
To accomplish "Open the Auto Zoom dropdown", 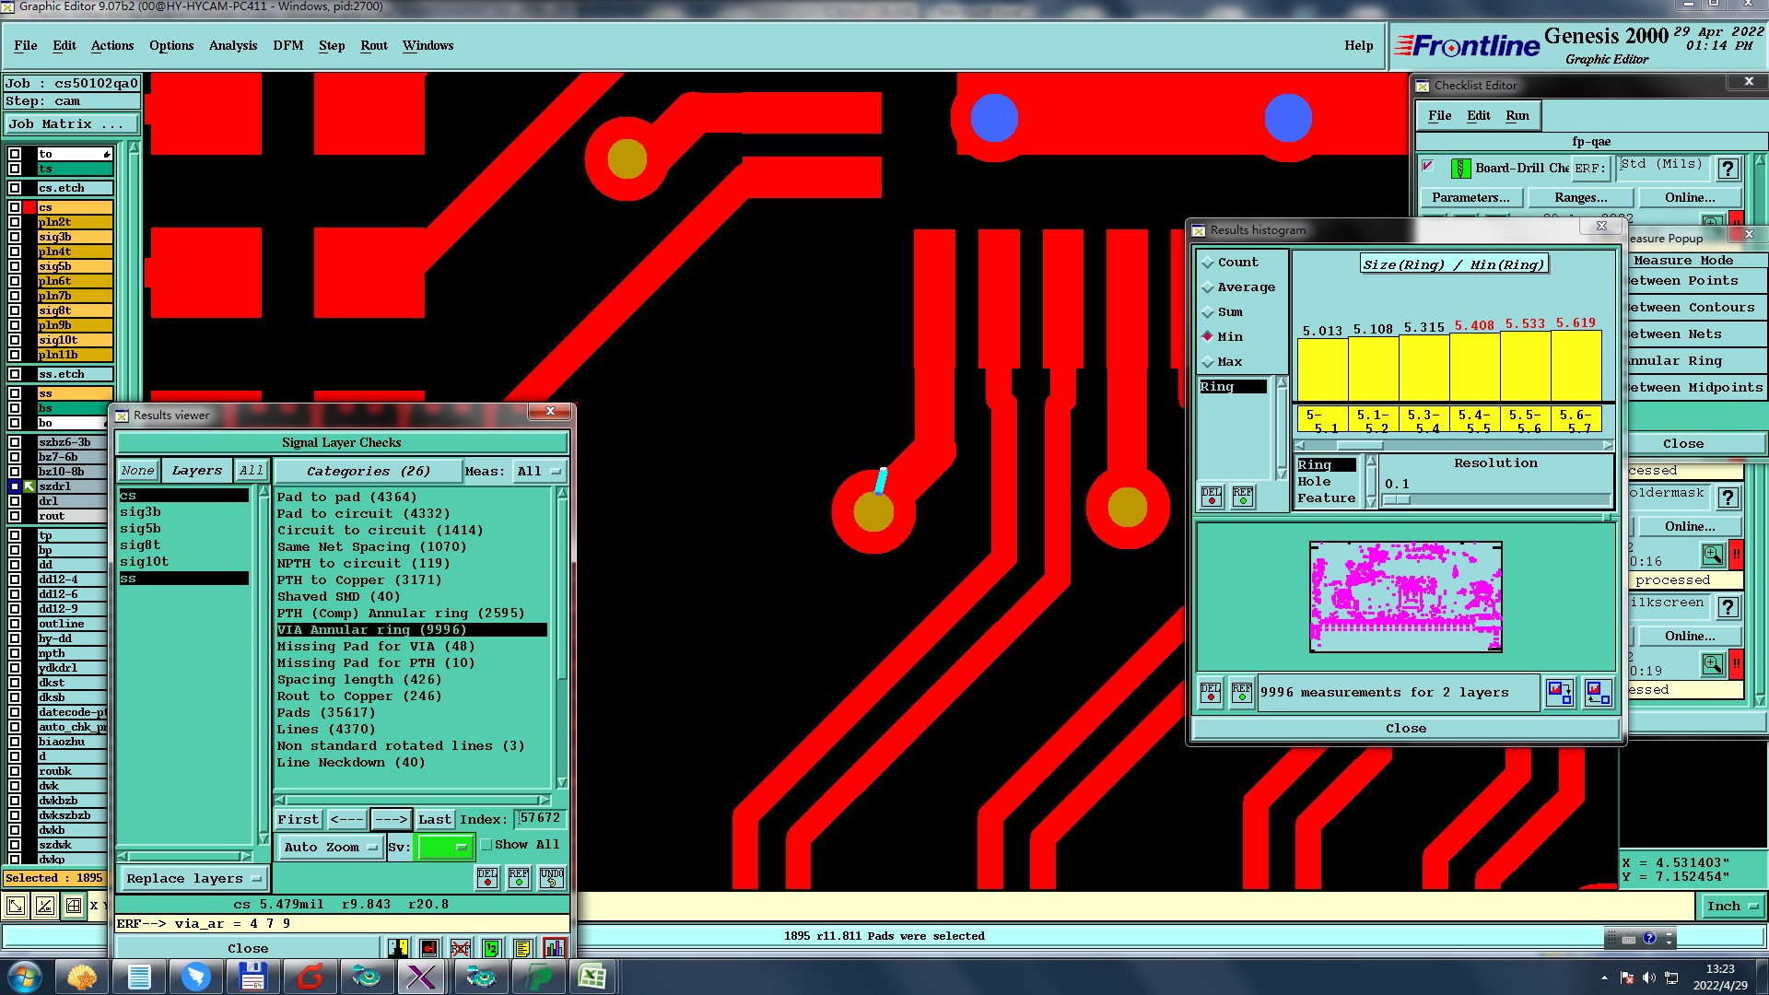I will [331, 847].
